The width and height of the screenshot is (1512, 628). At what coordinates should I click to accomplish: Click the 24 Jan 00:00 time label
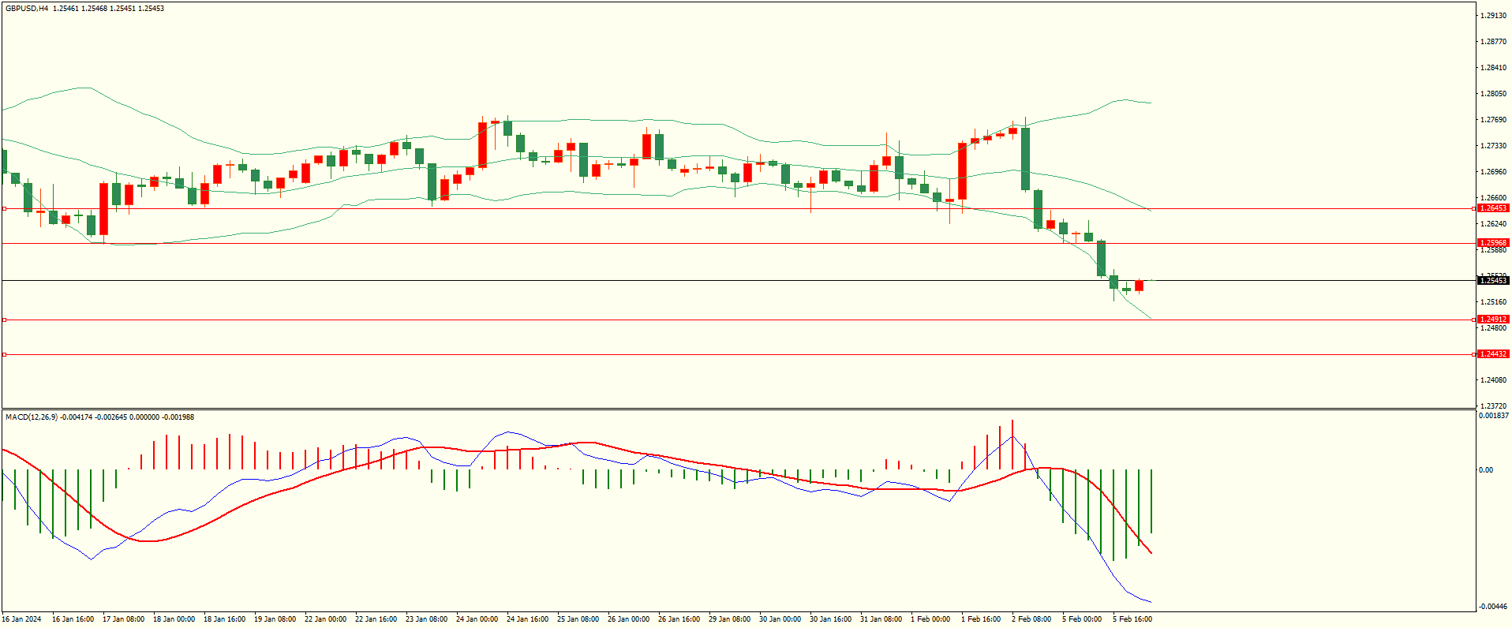pyautogui.click(x=477, y=619)
